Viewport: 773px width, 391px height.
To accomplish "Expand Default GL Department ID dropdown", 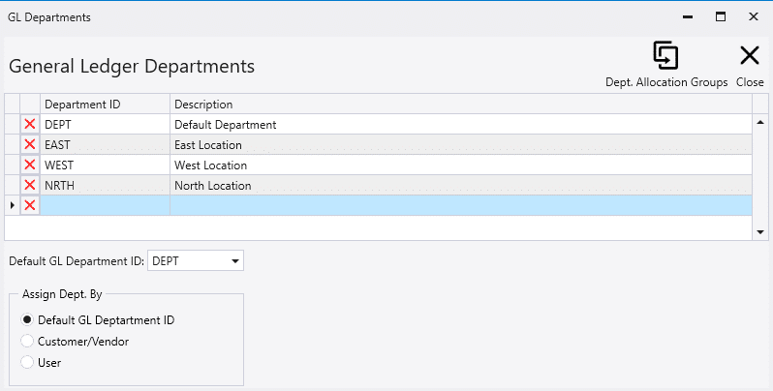I will click(235, 261).
